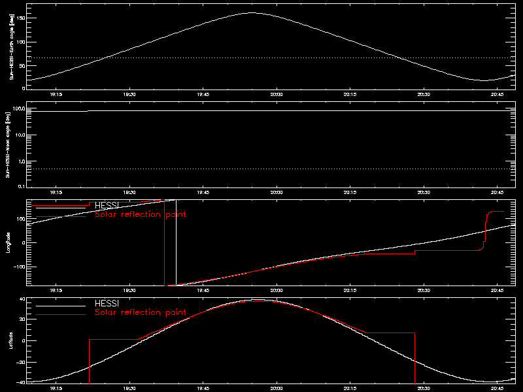Screen dimensions: 523x392
Task: Click 20:00 time label under Latitude plot
Action: (x=276, y=388)
